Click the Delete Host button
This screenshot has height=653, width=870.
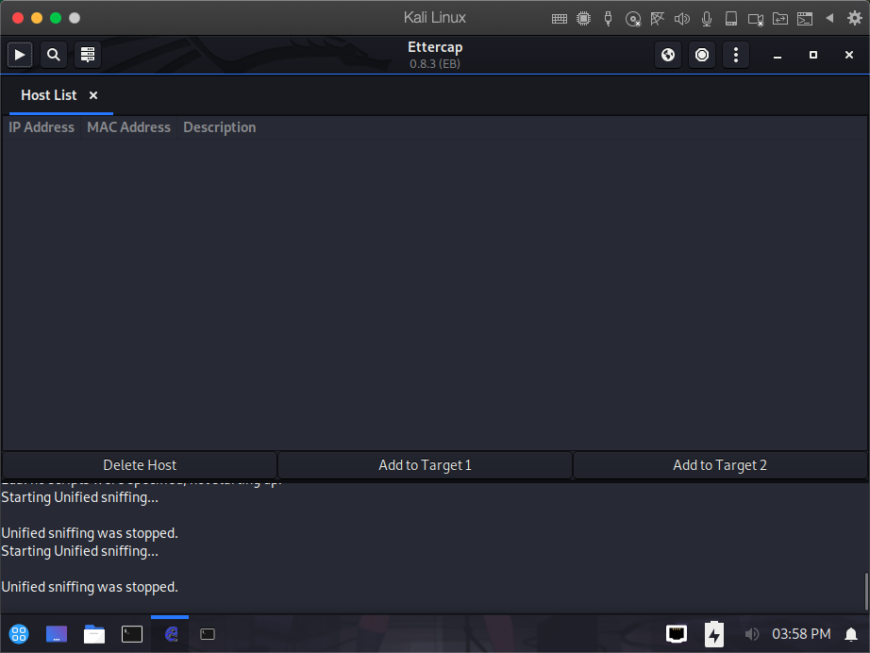[x=140, y=465]
